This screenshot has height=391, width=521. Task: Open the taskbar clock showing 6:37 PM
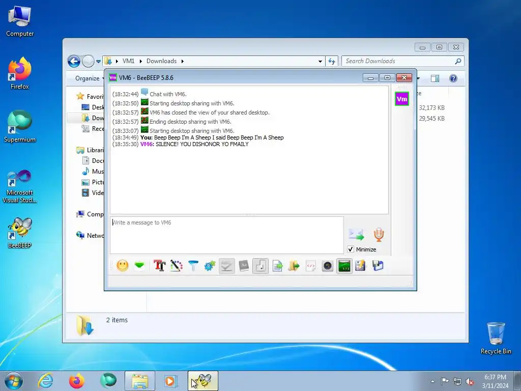(x=495, y=381)
